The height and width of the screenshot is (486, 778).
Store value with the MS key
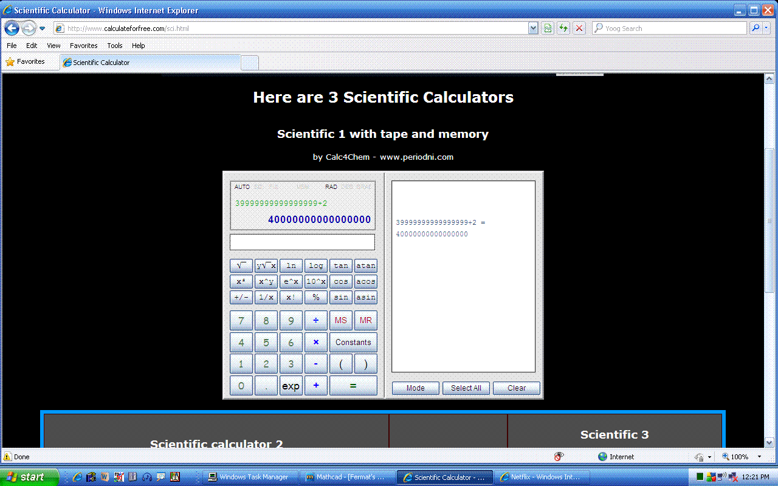tap(341, 321)
